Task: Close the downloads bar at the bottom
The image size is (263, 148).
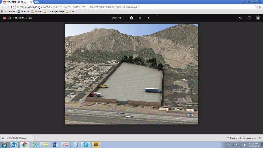Action: [260, 138]
